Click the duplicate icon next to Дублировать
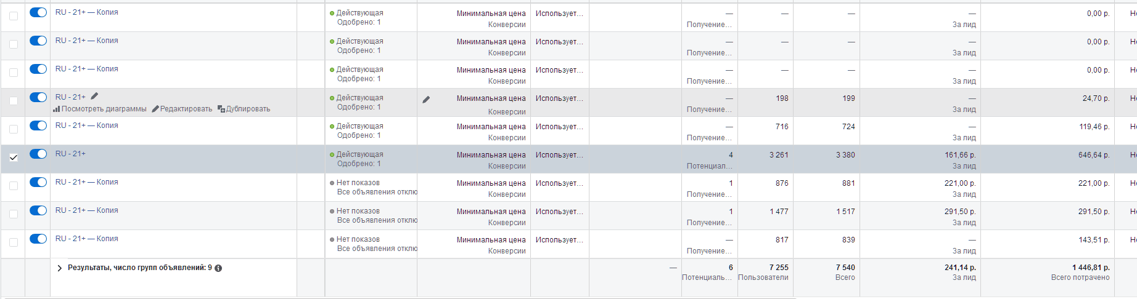1137x299 pixels. (x=221, y=109)
